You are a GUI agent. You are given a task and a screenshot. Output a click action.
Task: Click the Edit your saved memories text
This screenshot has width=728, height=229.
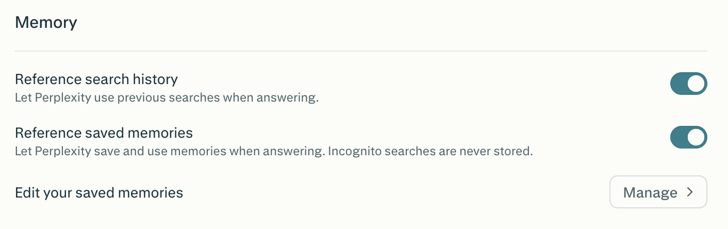(99, 193)
